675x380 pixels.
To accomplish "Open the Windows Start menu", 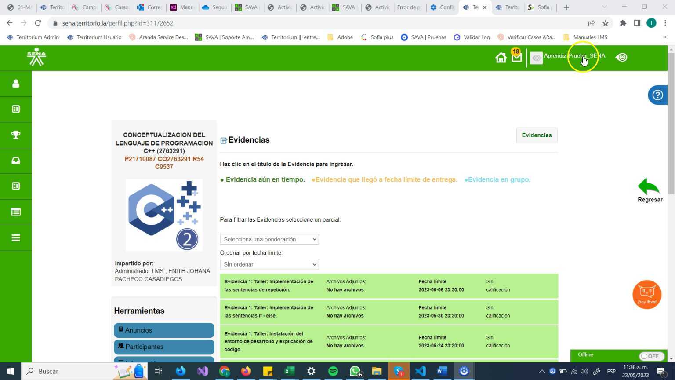I will 11,371.
